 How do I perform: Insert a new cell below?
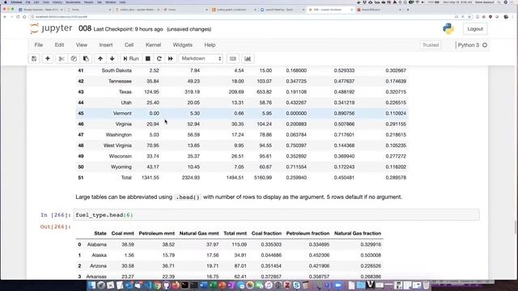click(x=48, y=59)
